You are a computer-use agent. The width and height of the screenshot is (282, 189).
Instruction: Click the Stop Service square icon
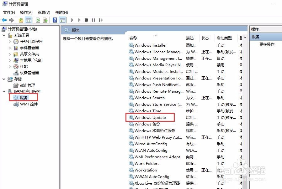tap(86, 20)
